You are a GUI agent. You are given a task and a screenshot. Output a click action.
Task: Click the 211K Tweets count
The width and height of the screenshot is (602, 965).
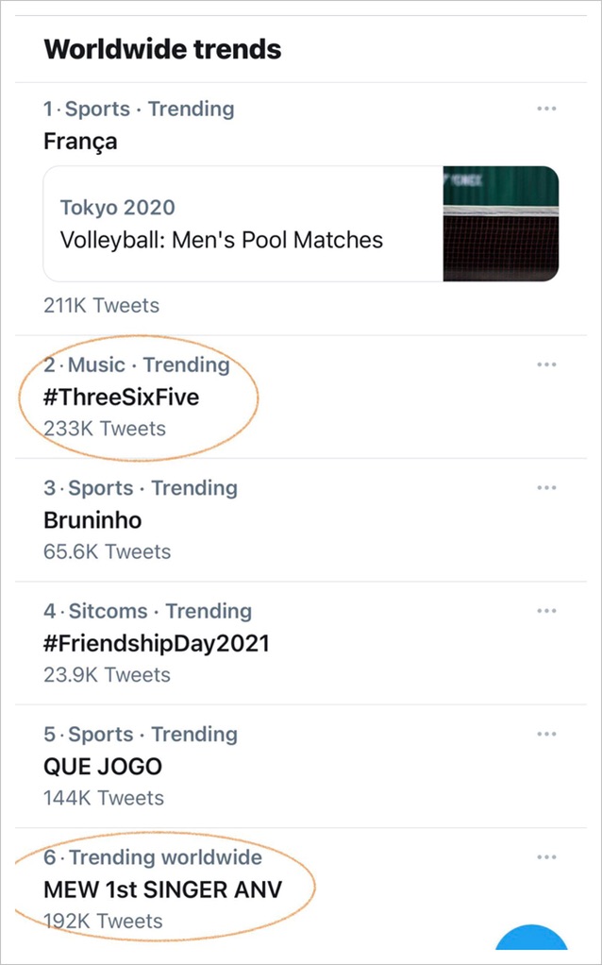tap(101, 305)
